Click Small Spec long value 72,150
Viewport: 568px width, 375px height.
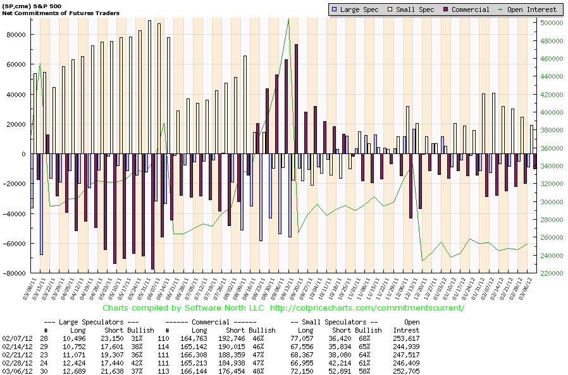pos(302,371)
